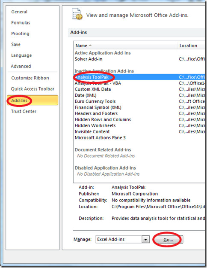Screen dimensions: 207x268
Task: Click the Disabled Application Add-ins group heading
Action: click(105, 168)
